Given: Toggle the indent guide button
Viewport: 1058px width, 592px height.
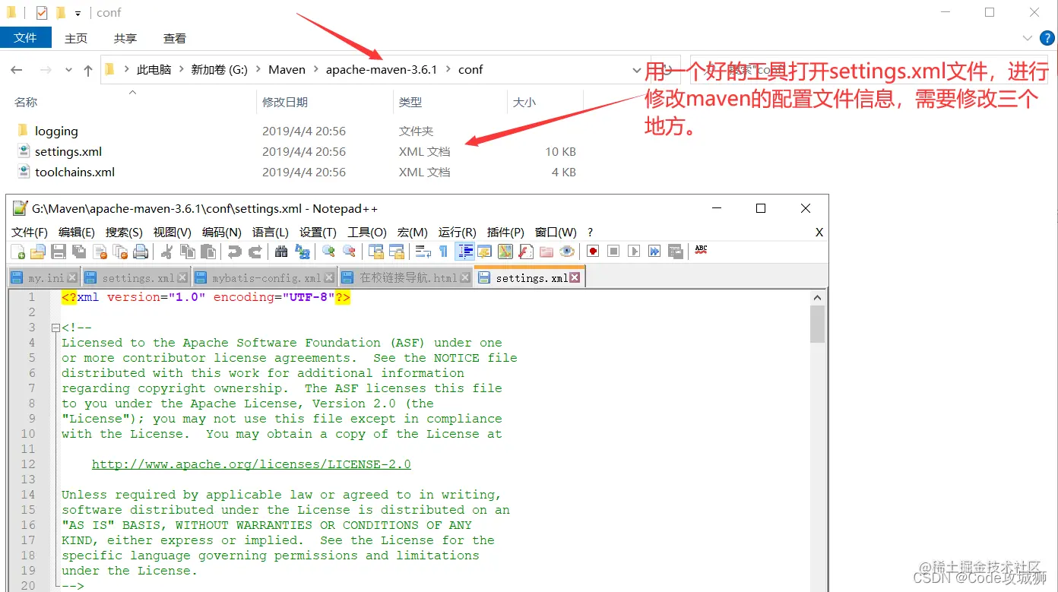Looking at the screenshot, I should [464, 251].
